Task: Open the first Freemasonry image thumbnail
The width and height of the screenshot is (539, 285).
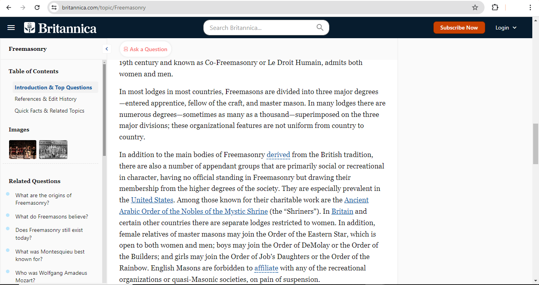Action: click(22, 150)
